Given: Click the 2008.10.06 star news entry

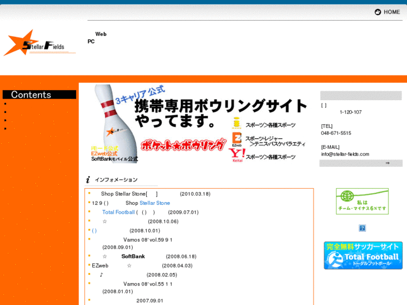Looking at the screenshot, I should 141,222.
